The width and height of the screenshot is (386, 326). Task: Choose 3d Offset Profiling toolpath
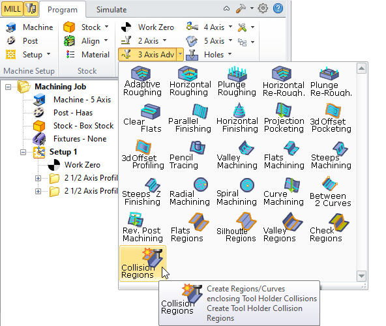coord(142,155)
